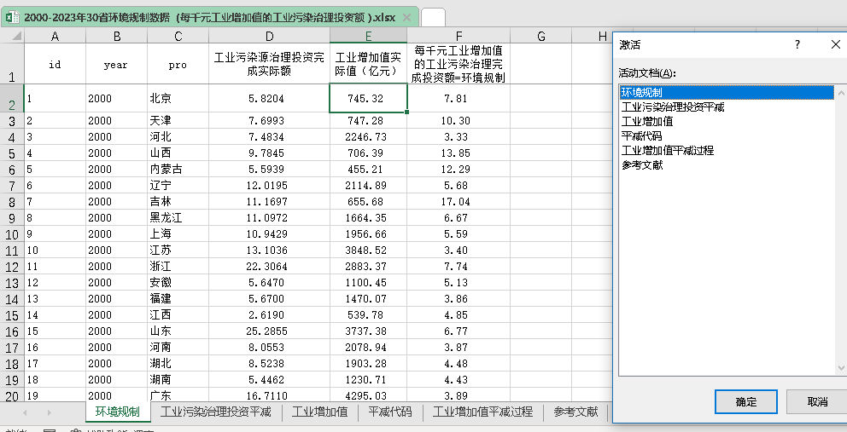Click the 'year' header cell

[117, 64]
